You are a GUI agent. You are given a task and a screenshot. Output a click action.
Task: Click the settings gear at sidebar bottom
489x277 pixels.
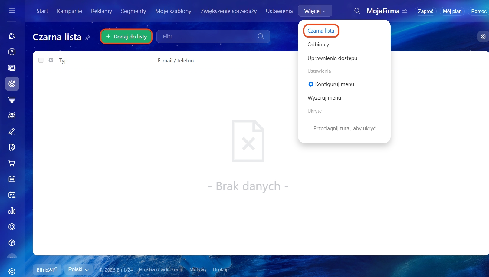coord(12,271)
